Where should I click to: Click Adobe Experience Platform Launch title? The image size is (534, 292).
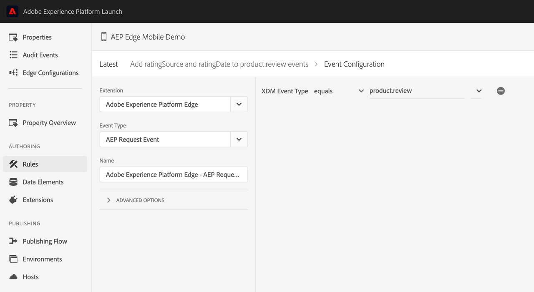73,12
